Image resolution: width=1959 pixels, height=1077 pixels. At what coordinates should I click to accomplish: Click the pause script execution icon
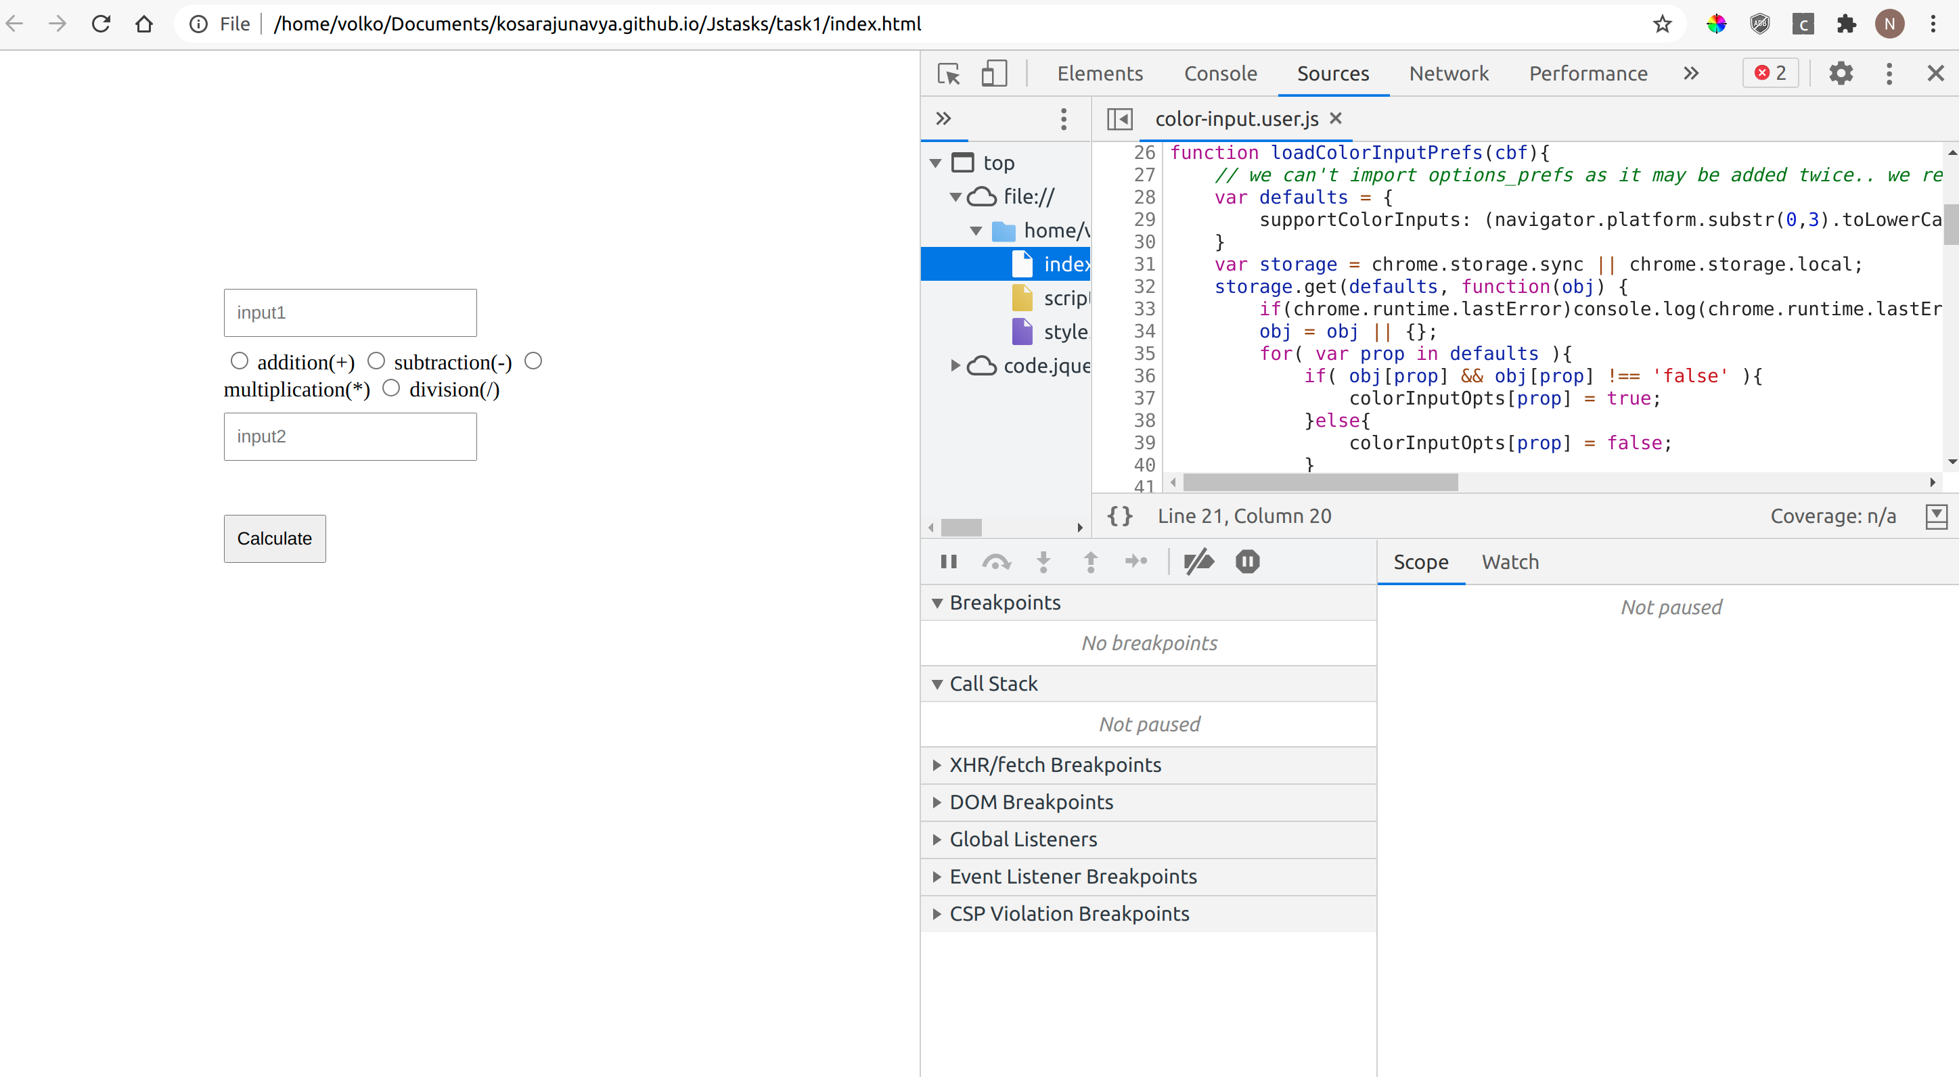[x=948, y=562]
